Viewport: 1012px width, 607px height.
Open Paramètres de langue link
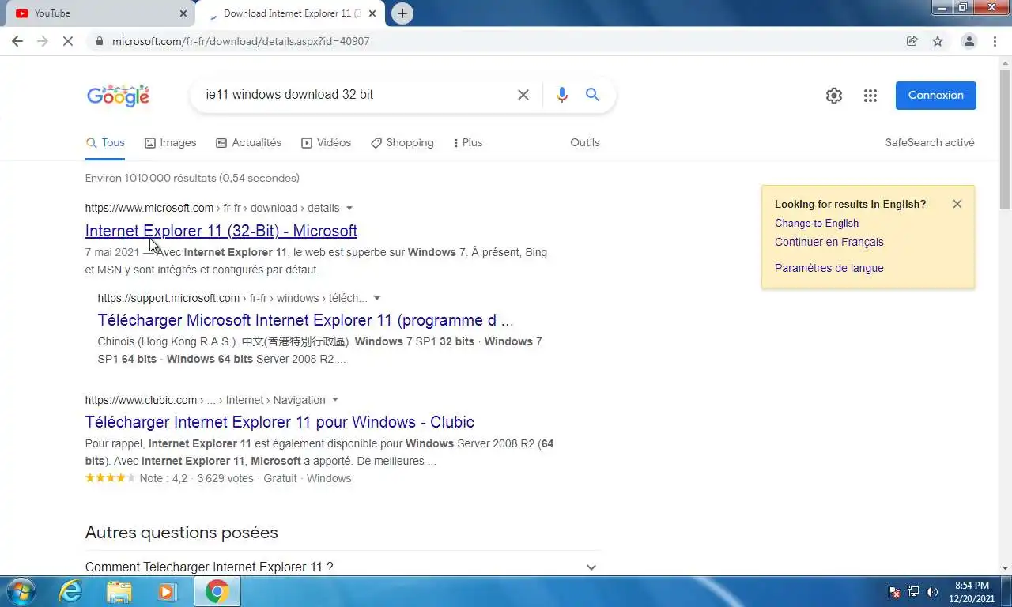click(x=829, y=268)
